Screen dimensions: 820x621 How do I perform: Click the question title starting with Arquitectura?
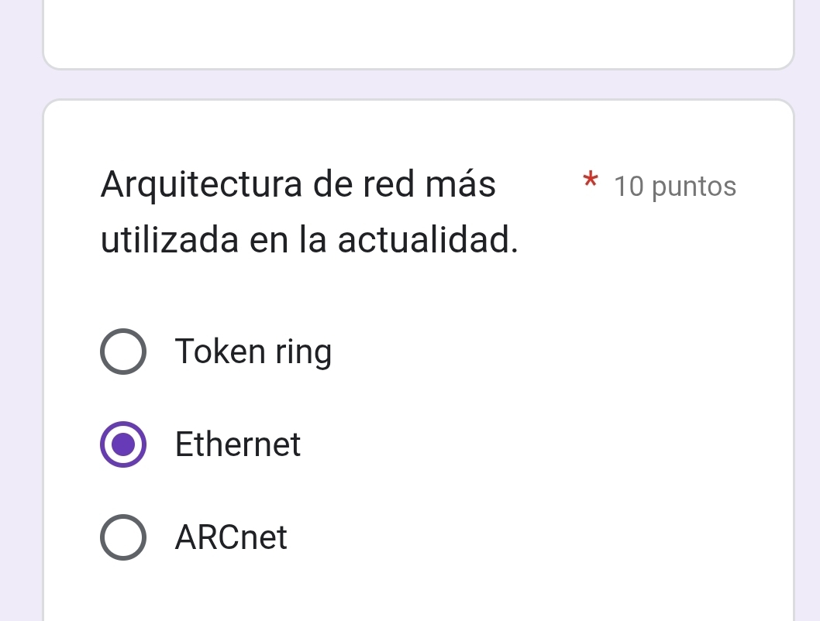click(298, 185)
